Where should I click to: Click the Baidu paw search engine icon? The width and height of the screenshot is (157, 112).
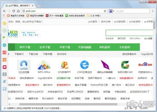[111, 11]
